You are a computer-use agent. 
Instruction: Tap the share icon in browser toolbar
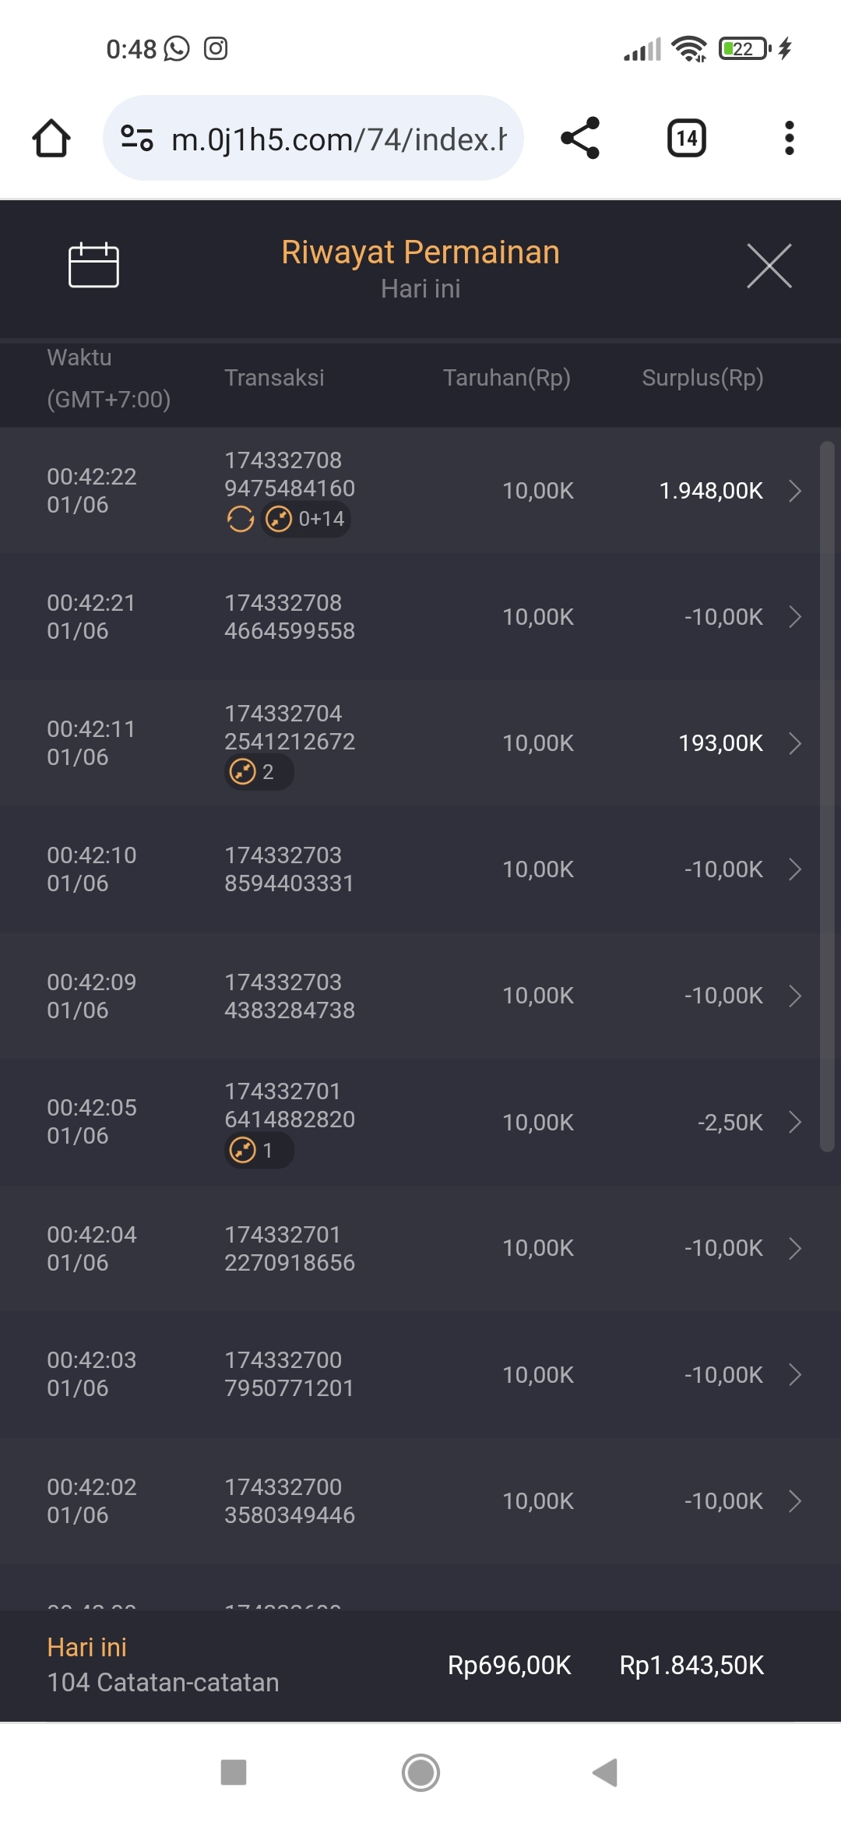point(580,139)
